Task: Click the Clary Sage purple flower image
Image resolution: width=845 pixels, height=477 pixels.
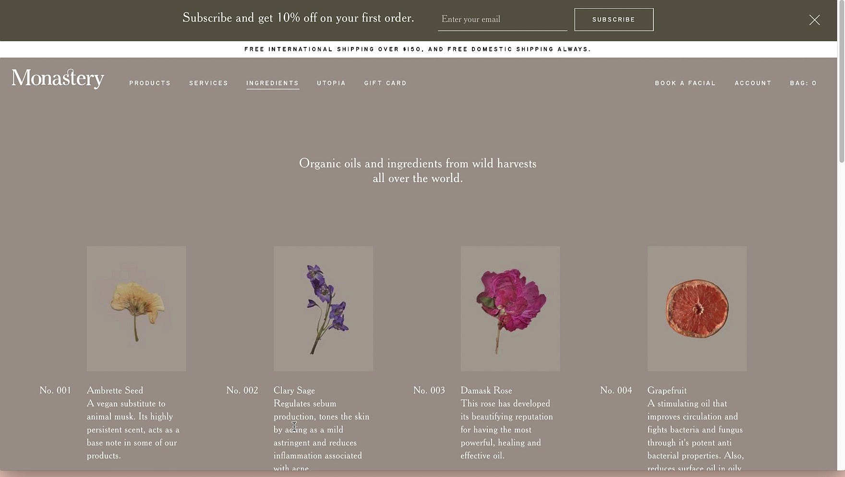Action: 323,309
